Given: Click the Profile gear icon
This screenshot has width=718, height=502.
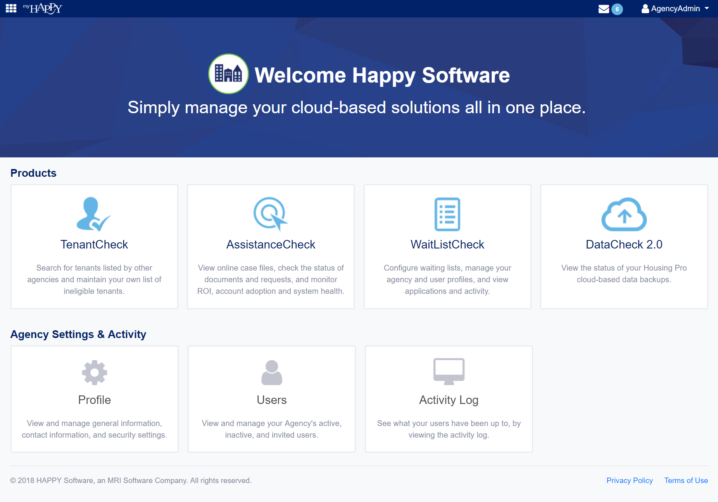Looking at the screenshot, I should tap(94, 372).
